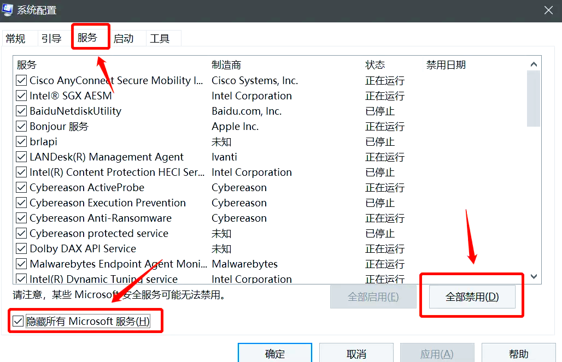Screen dimensions: 562x362
Task: Open the 工具 tab
Action: [x=160, y=38]
